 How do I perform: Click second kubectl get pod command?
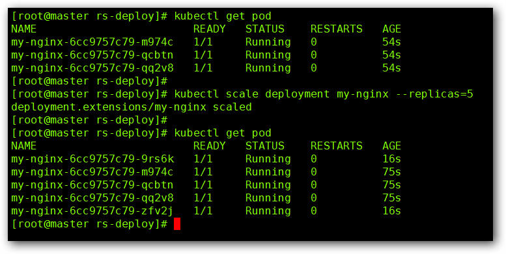[x=223, y=133]
